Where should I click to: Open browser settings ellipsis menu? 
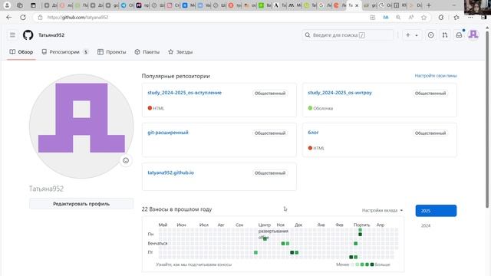pos(470,17)
